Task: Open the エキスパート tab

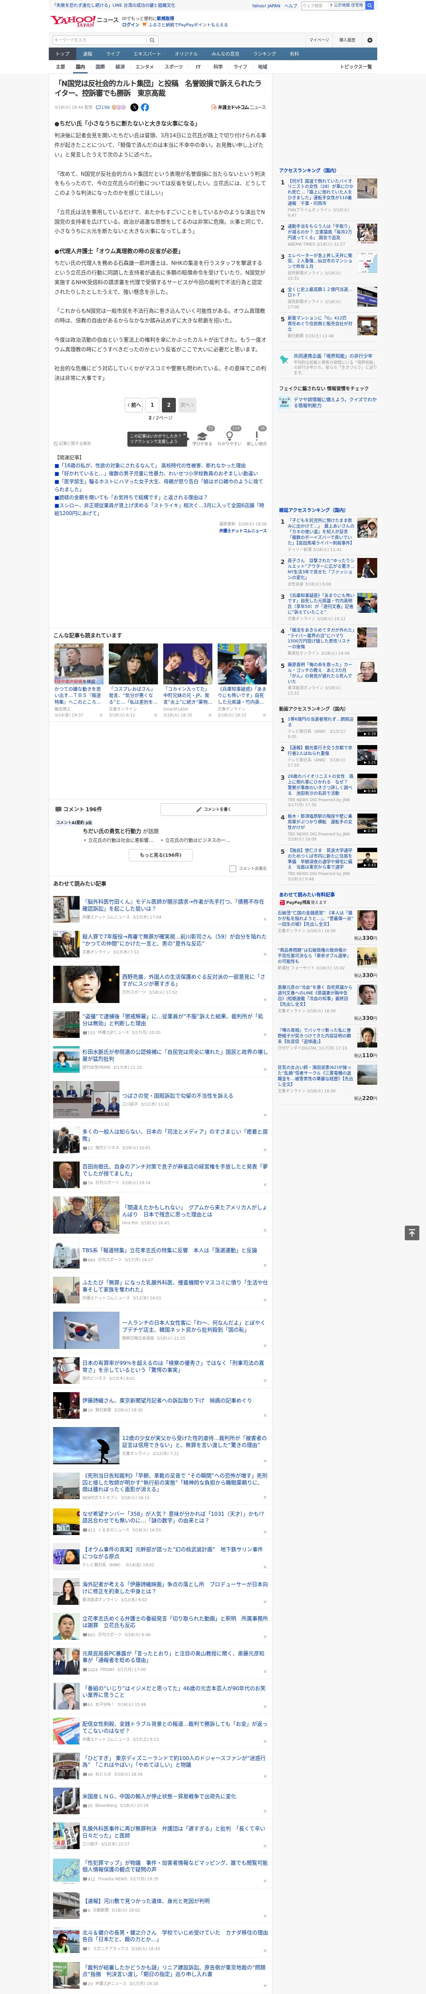Action: click(x=147, y=54)
